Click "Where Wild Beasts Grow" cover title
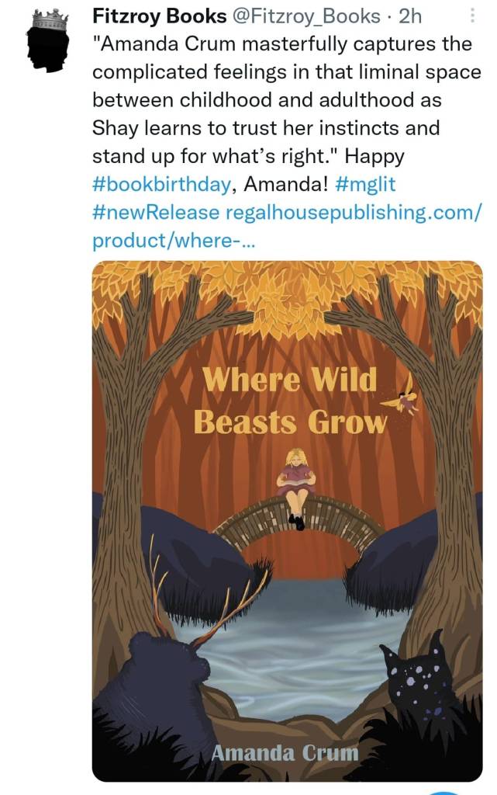This screenshot has height=795, width=497. 289,401
